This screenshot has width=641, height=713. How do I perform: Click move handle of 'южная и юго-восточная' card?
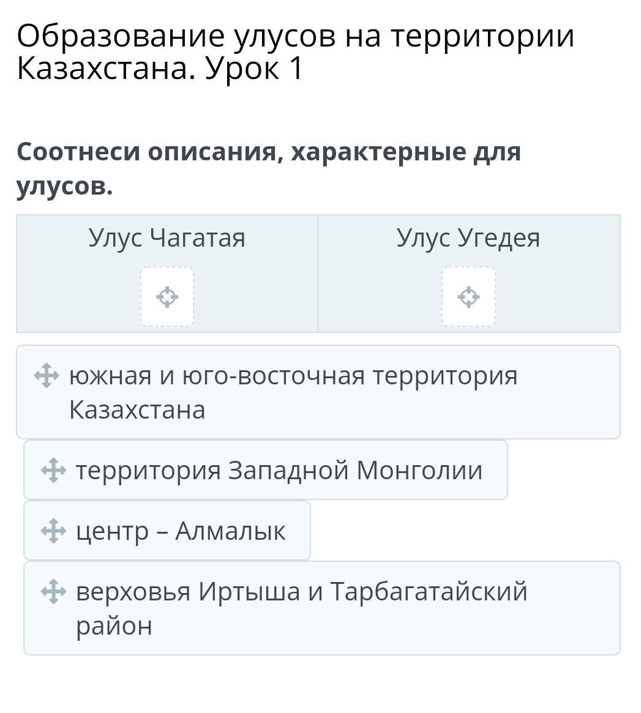(47, 376)
